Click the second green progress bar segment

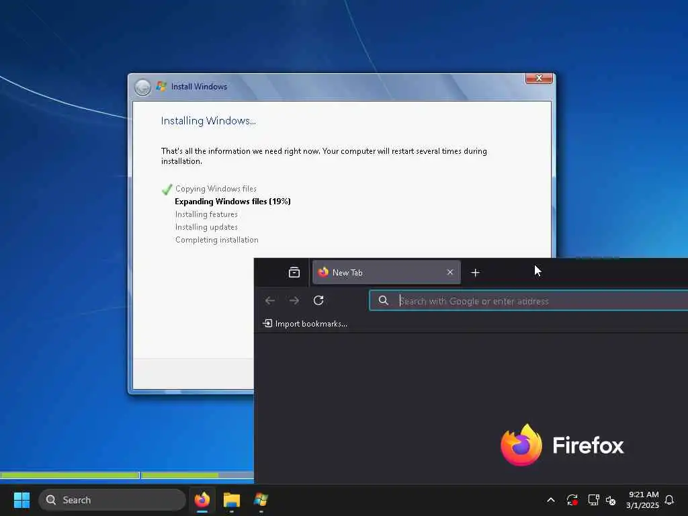[180, 475]
